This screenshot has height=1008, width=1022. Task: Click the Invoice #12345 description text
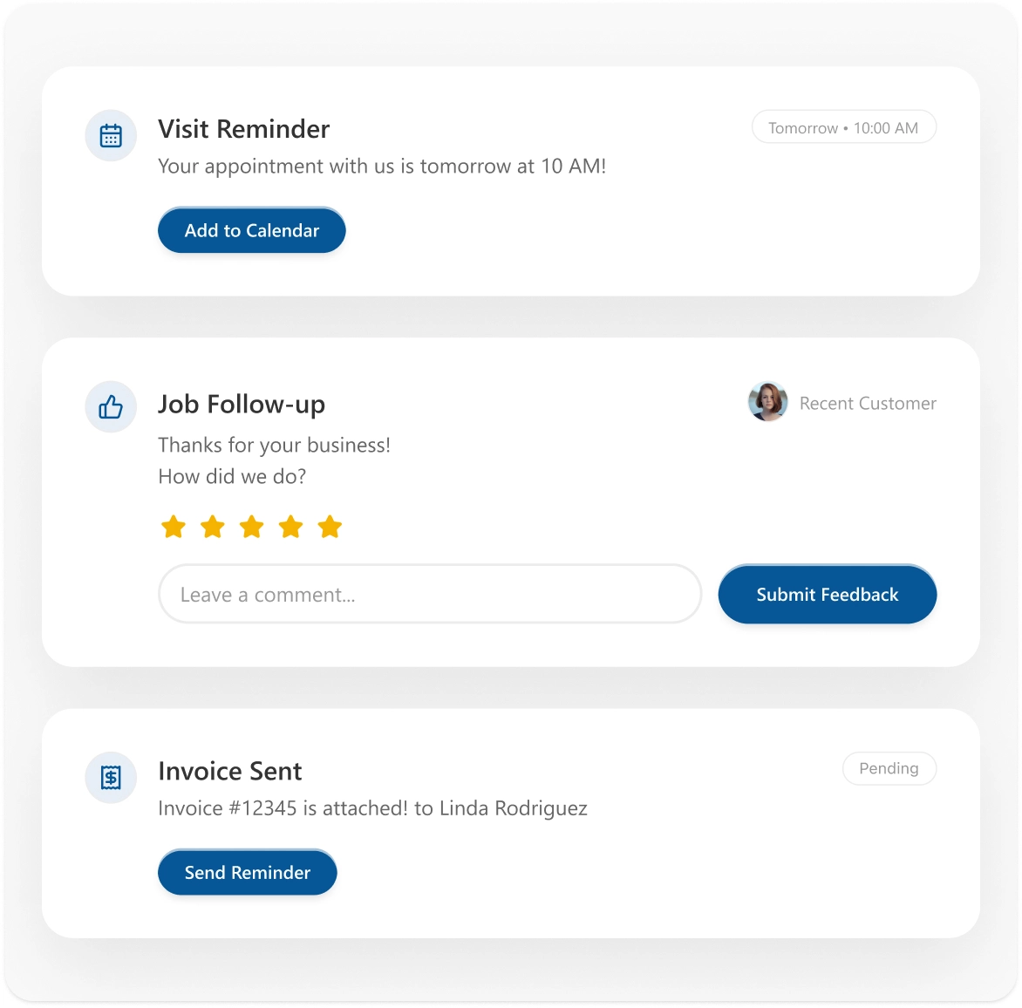(372, 808)
